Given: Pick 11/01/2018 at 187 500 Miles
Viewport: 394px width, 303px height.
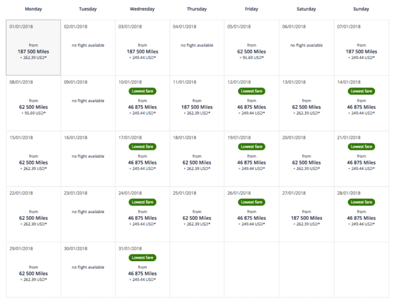Looking at the screenshot, I should tap(197, 103).
